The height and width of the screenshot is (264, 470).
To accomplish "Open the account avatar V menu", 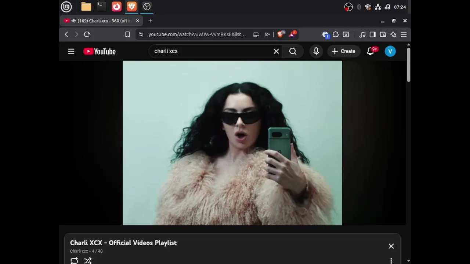I will (x=390, y=51).
